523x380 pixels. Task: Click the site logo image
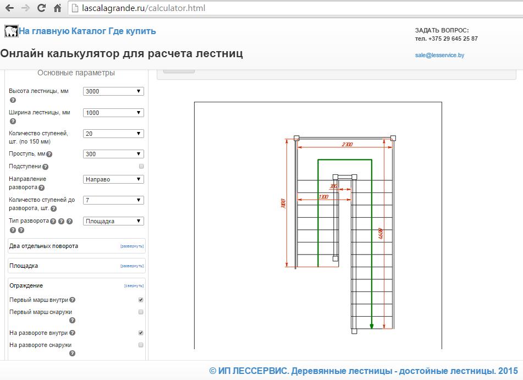tap(12, 31)
